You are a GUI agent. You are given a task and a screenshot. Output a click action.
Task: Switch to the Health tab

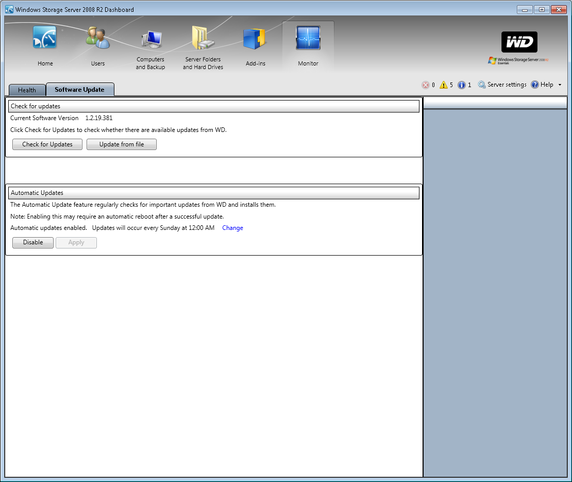(27, 90)
